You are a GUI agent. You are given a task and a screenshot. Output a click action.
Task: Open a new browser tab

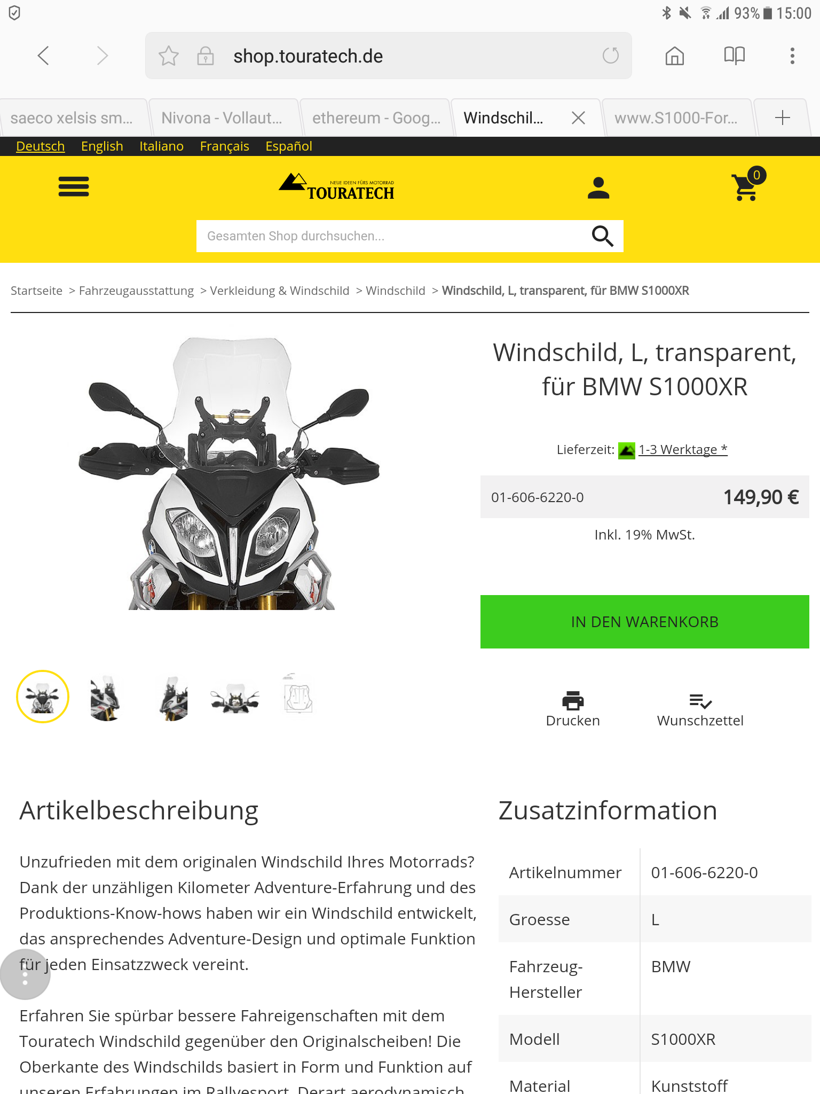click(783, 118)
